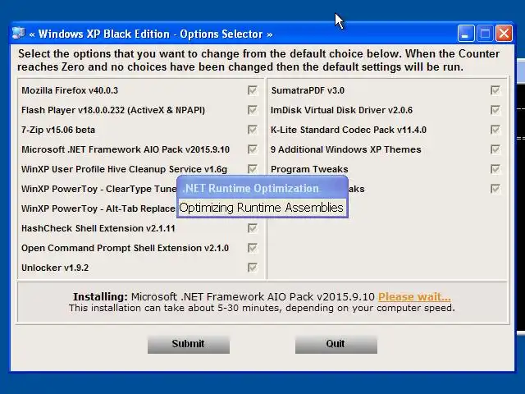525x394 pixels.
Task: Click 'Optimizing Runtime Assemblies' status text
Action: click(261, 208)
